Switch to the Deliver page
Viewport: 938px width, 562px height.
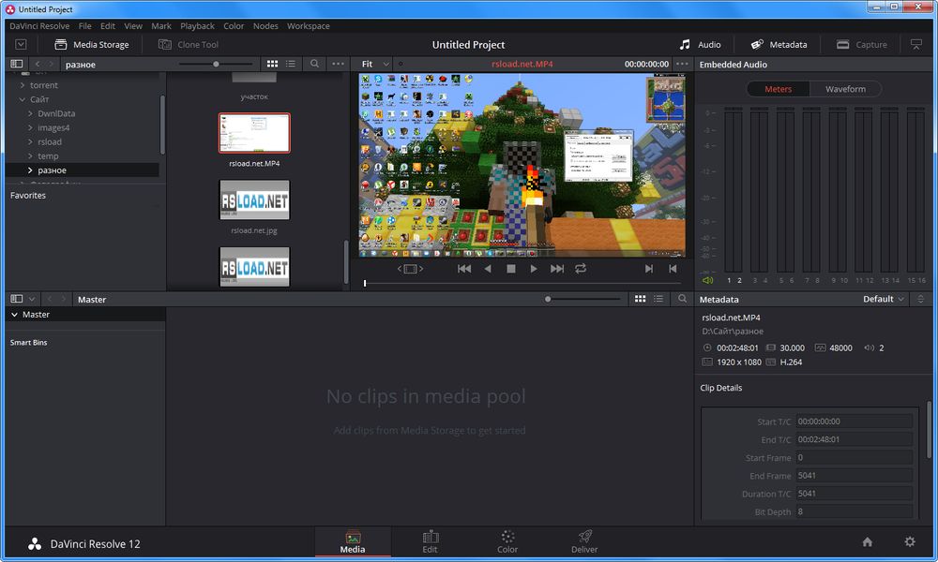coord(583,541)
